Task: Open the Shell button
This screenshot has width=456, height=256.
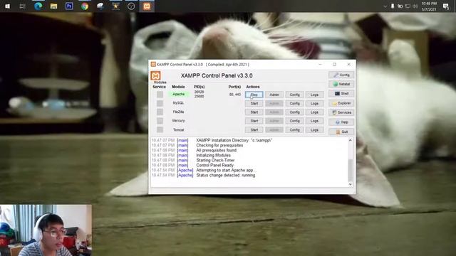Action: click(341, 93)
